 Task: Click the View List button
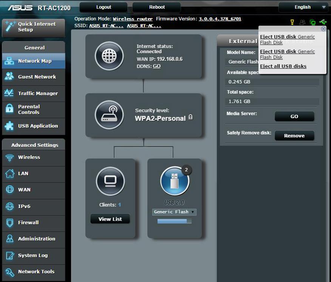pyautogui.click(x=110, y=219)
